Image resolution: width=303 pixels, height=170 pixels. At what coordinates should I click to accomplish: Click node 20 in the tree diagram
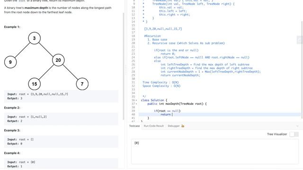pos(58,60)
